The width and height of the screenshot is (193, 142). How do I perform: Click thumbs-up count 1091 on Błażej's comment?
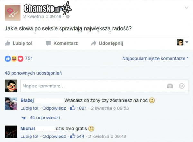(78, 108)
